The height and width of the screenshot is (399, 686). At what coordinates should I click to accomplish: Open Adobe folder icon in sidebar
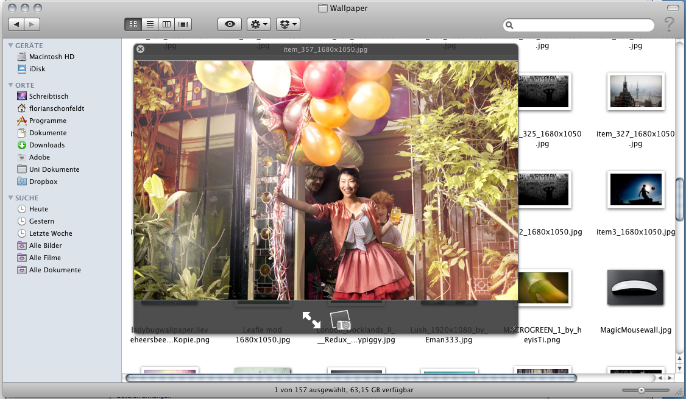[22, 157]
